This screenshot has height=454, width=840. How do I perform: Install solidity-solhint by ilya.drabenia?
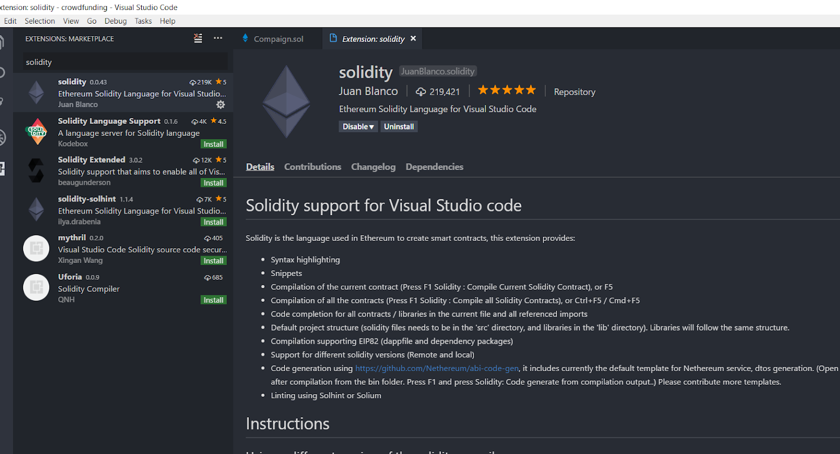(x=214, y=223)
